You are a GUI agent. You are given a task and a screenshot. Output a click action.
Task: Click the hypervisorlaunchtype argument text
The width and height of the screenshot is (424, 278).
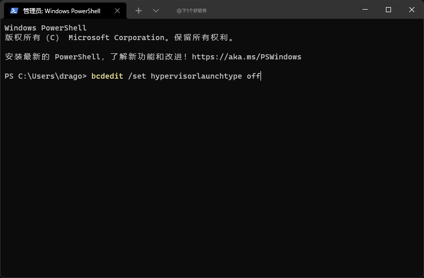coord(196,76)
